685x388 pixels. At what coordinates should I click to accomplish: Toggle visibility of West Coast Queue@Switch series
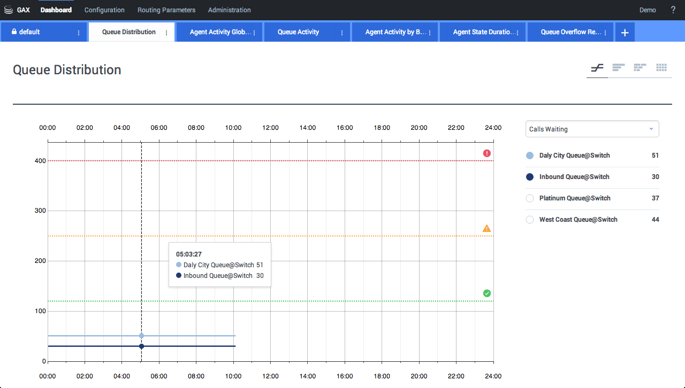[x=529, y=219]
